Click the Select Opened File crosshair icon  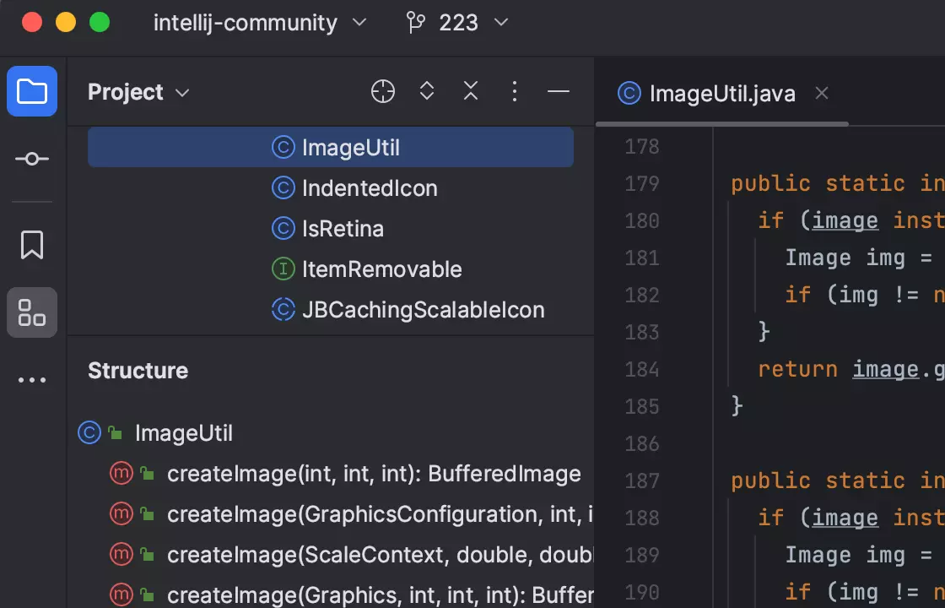pos(382,91)
